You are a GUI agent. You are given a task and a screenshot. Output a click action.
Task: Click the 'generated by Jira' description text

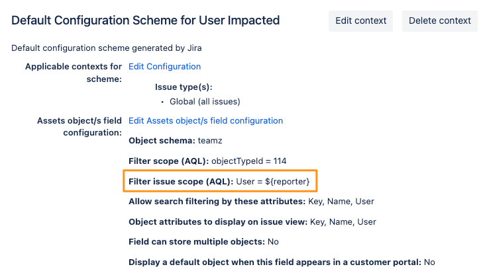[x=107, y=48]
